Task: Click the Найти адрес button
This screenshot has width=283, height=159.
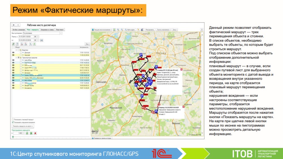Action: (130, 29)
